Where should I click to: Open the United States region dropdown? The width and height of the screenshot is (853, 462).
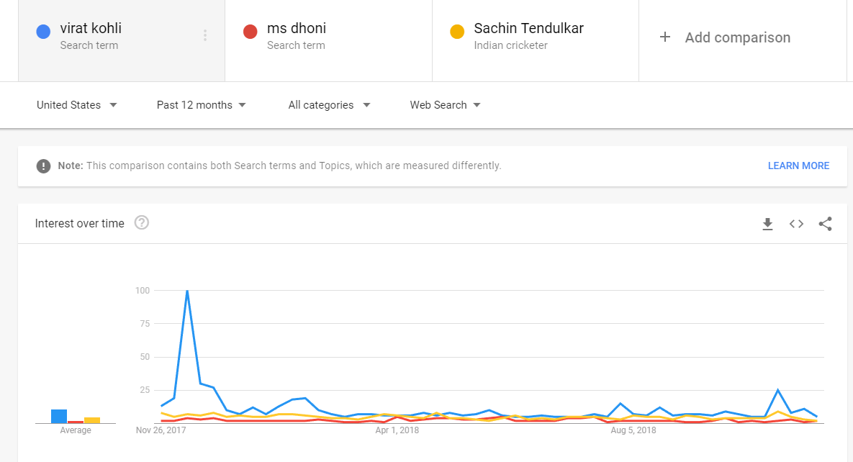point(77,105)
